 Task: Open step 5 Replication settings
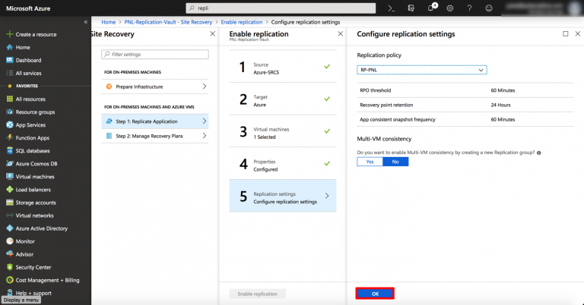pyautogui.click(x=283, y=196)
